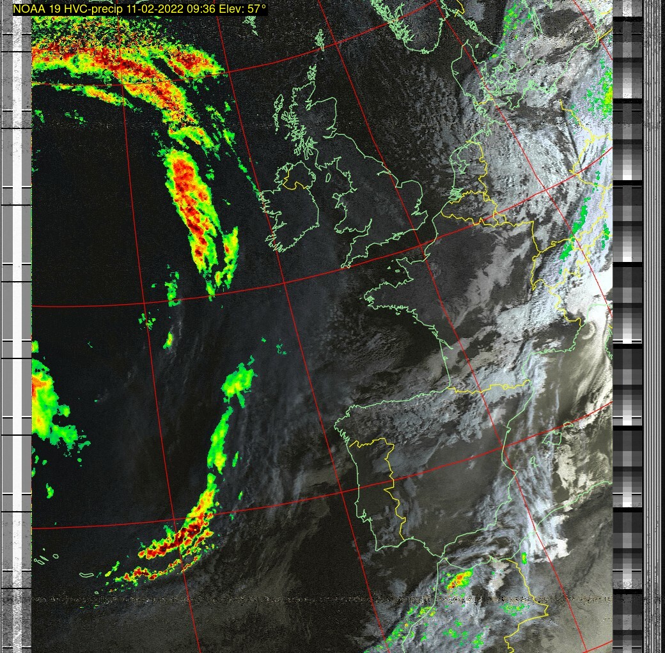Click the yellow France–Spain border along the Pyrenees
665x653 pixels.
(x=486, y=387)
